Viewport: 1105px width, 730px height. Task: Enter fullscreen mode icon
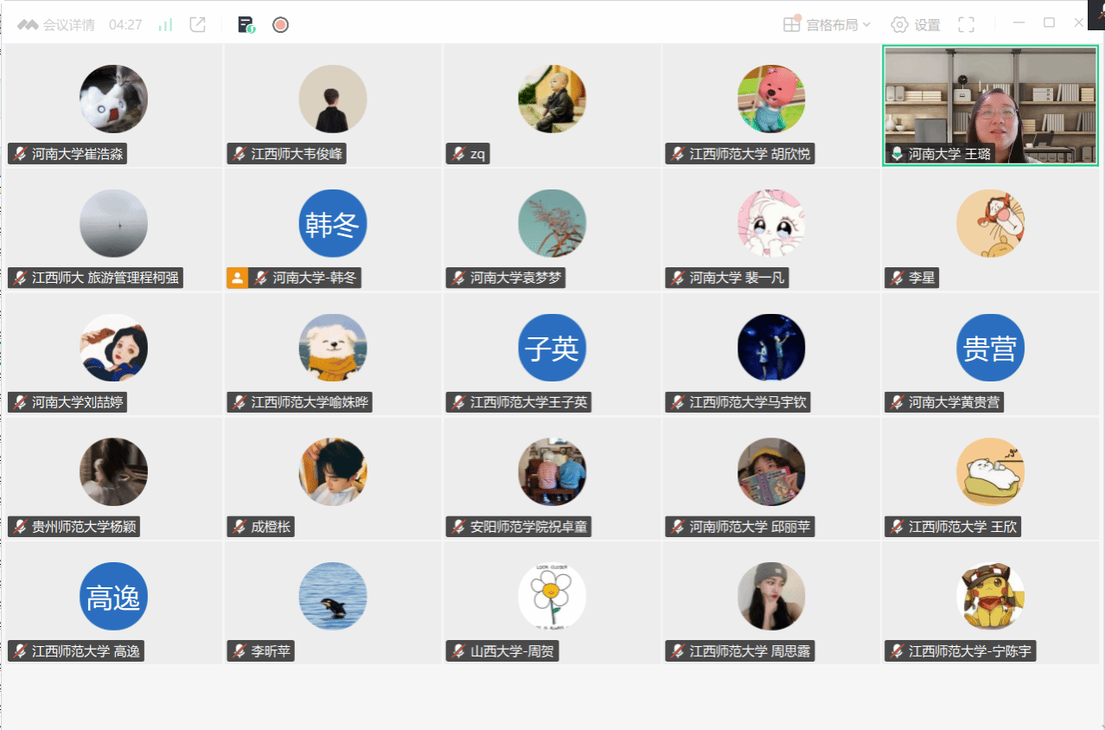pos(967,25)
